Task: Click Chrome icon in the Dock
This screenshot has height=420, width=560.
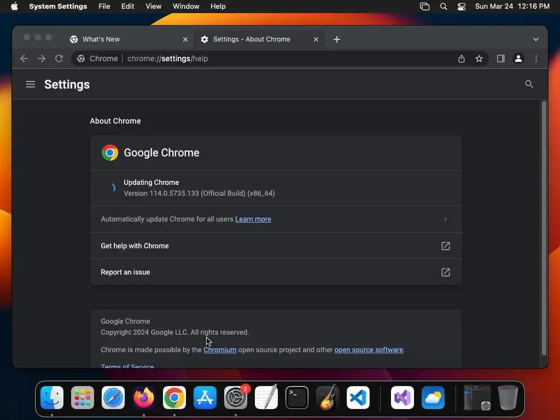Action: pos(174,398)
